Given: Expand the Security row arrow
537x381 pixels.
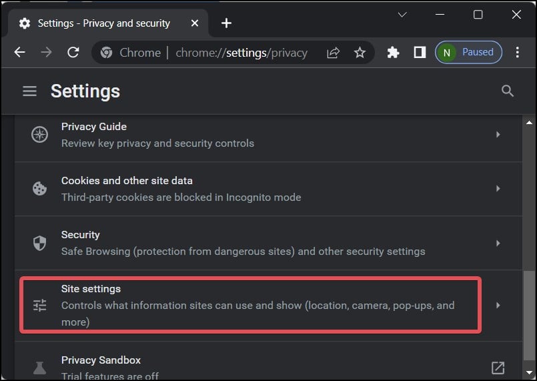Looking at the screenshot, I should [498, 243].
